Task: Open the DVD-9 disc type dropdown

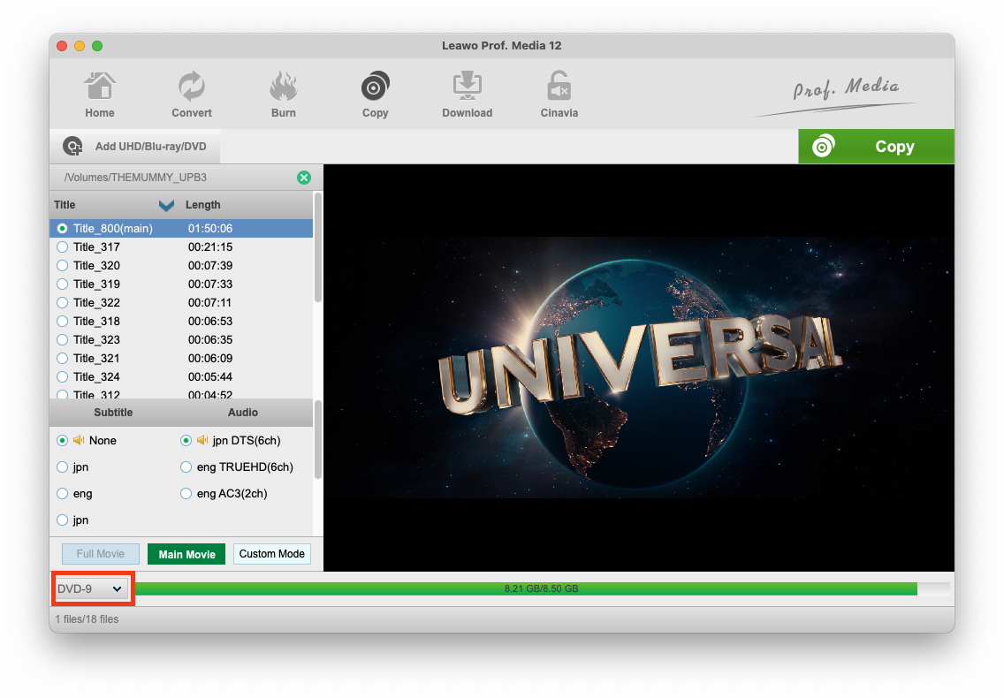Action: (90, 589)
